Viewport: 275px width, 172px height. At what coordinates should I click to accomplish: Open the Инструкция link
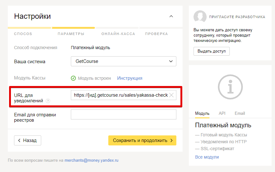(x=130, y=78)
